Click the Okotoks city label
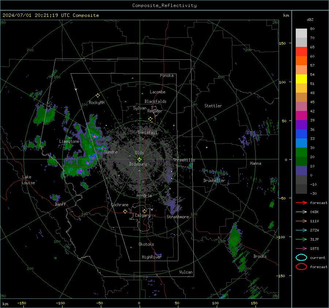The height and width of the screenshot is (308, 329). point(146,244)
